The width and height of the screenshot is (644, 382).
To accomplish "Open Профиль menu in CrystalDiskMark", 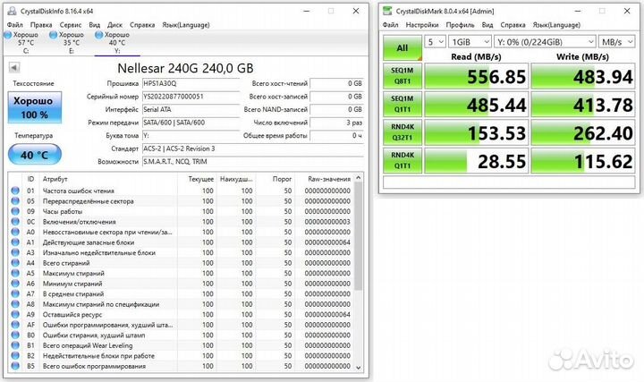I will tap(460, 25).
